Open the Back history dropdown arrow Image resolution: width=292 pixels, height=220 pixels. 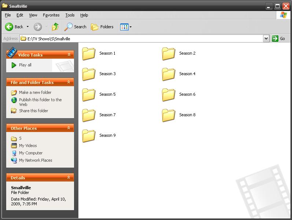(27, 27)
